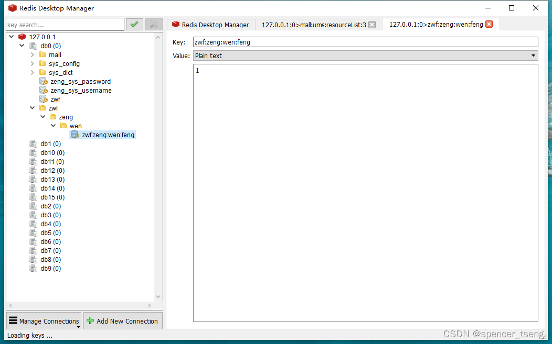Select db5 (0) in the tree
The width and height of the screenshot is (552, 344).
pos(51,232)
